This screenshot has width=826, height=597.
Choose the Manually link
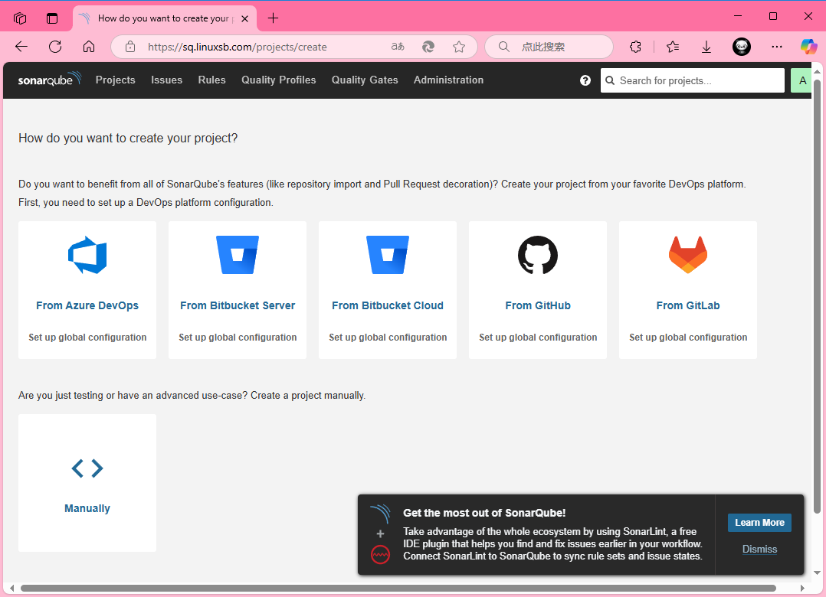point(87,508)
